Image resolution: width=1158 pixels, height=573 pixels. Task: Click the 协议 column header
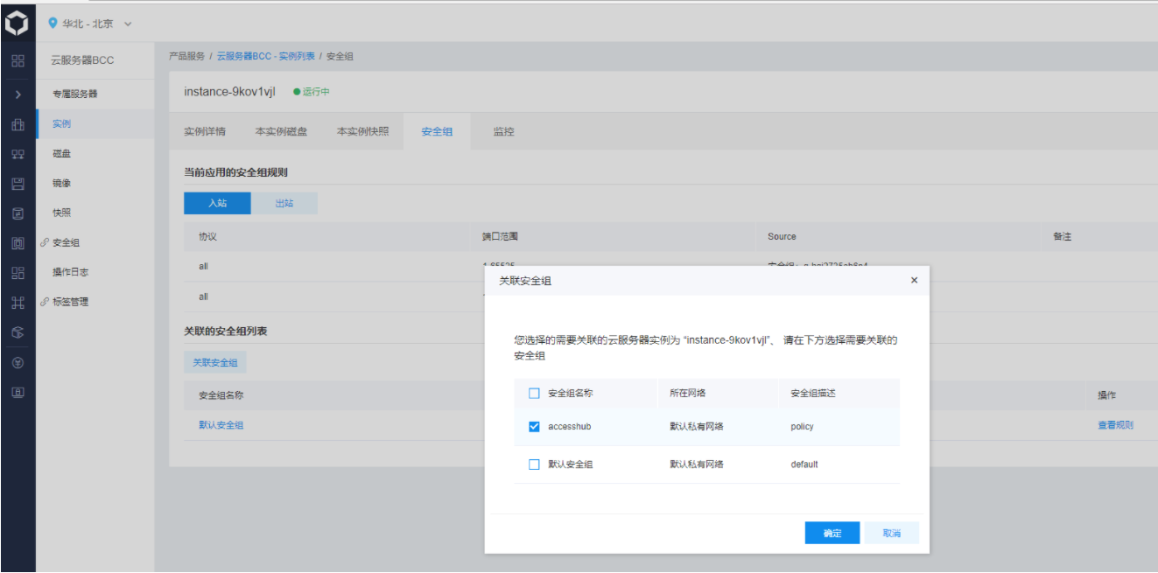click(x=207, y=236)
